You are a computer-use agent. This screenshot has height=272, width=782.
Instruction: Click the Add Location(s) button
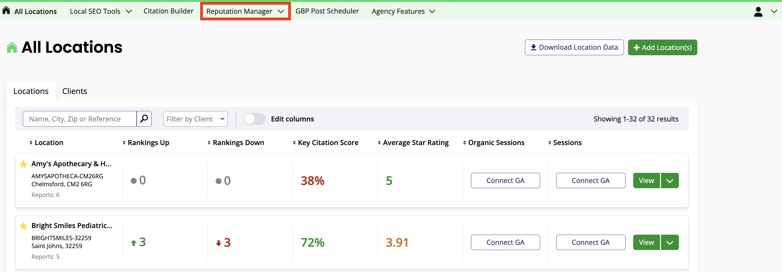tap(662, 47)
